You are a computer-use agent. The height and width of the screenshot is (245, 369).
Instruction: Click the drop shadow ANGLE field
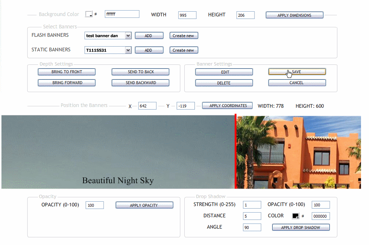[x=252, y=227]
